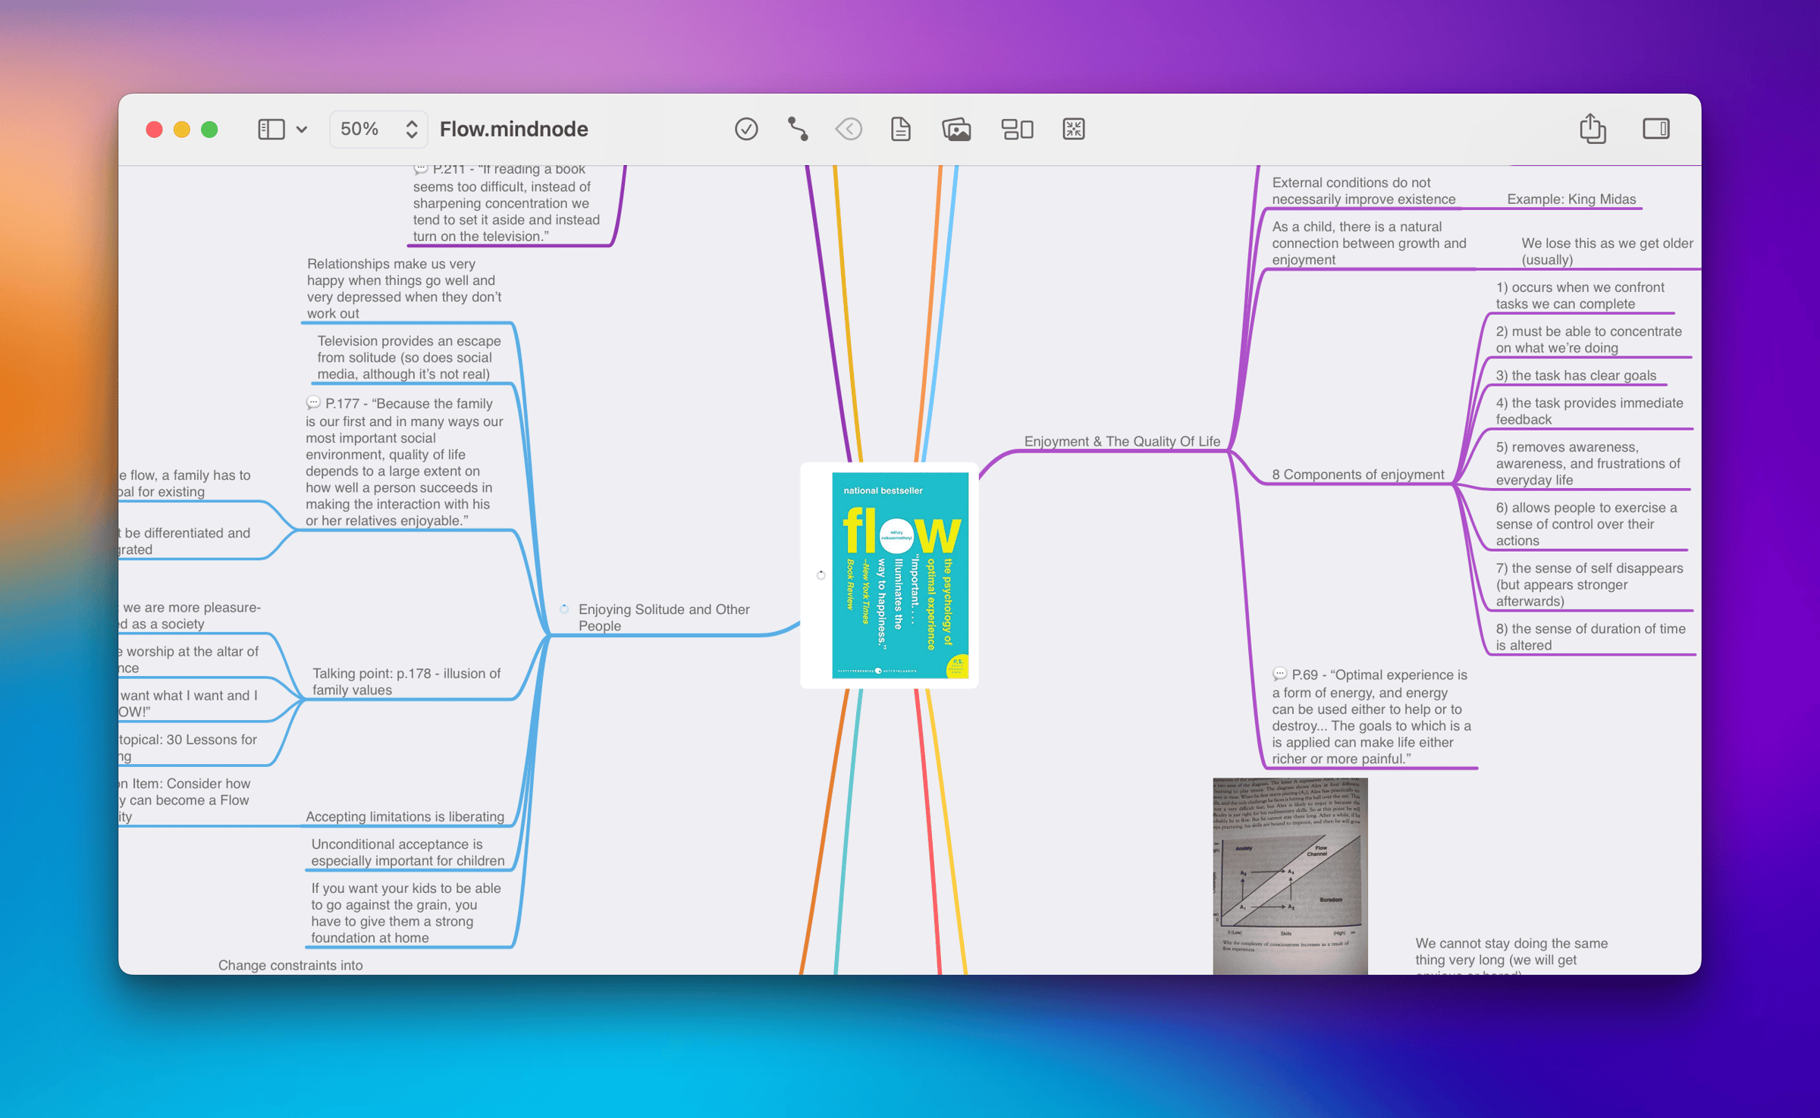Image resolution: width=1820 pixels, height=1118 pixels.
Task: Select the flow channel diagram photo
Action: click(x=1289, y=875)
